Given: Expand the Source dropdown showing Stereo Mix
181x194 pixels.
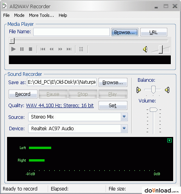Looking at the screenshot, I should click(124, 117).
